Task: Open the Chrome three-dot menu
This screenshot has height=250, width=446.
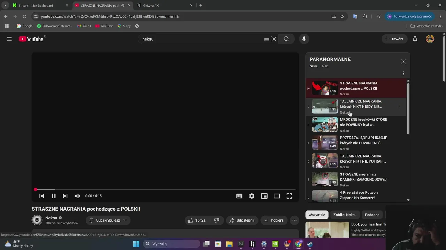Action: (440, 16)
